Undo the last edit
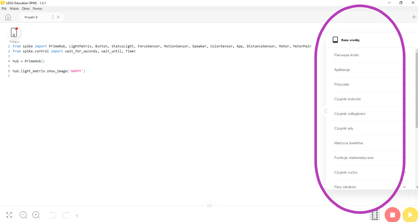 click(53, 215)
